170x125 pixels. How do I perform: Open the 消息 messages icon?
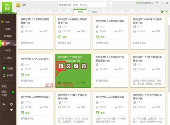coord(18,5)
